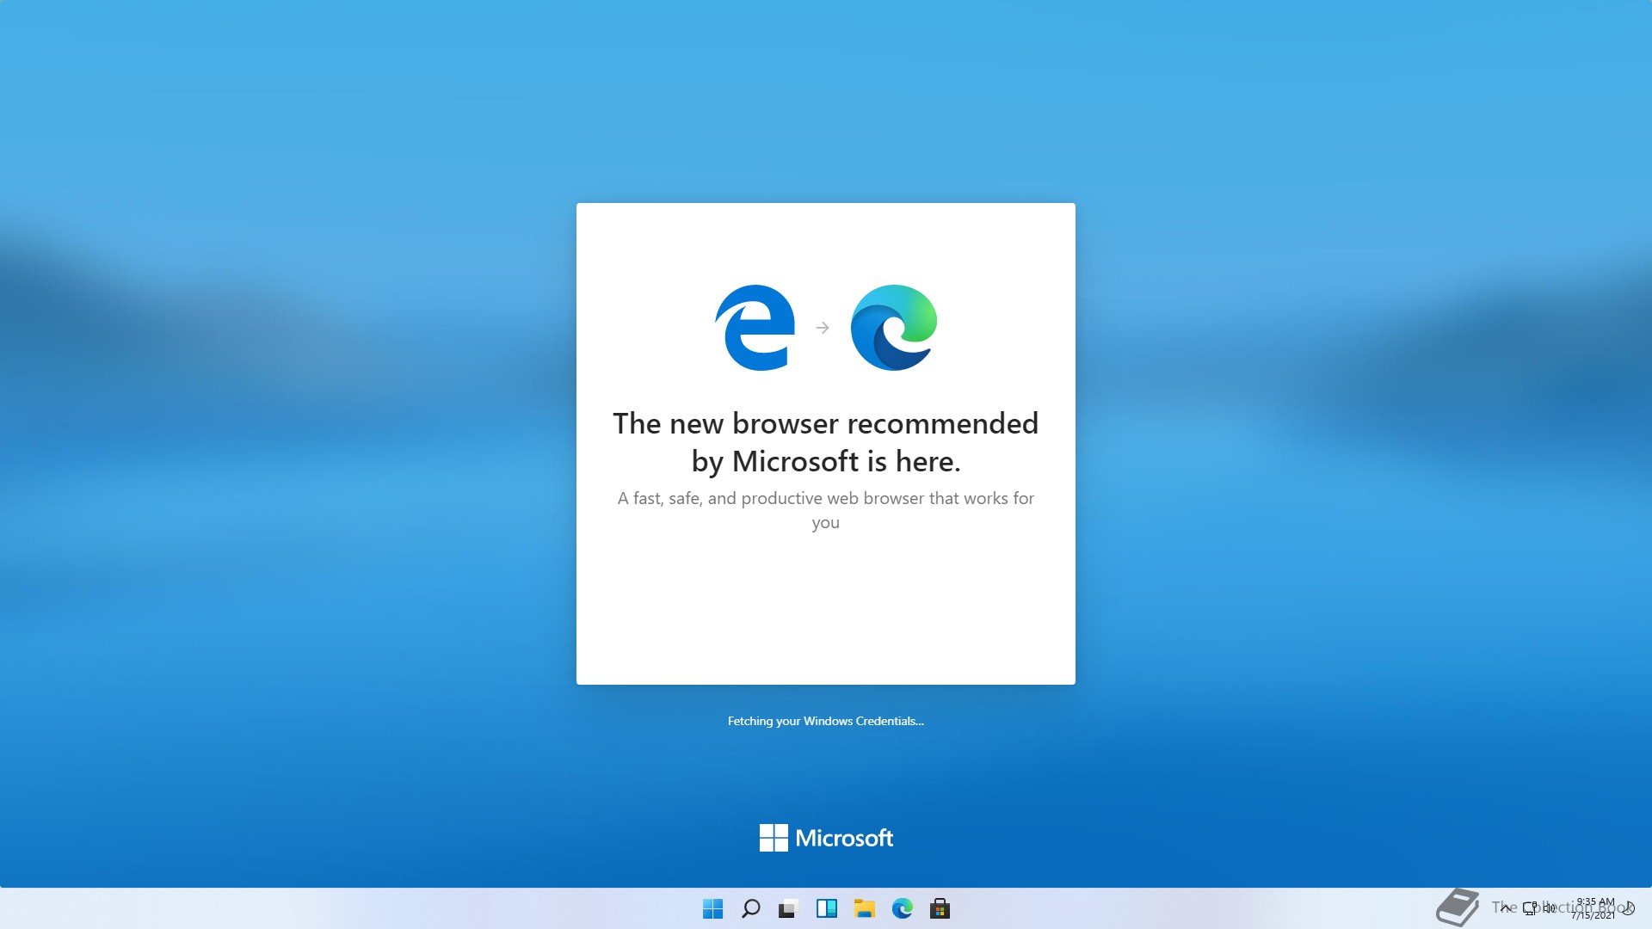Click the Microsoft logo at bottom
The height and width of the screenshot is (929, 1652).
click(826, 838)
